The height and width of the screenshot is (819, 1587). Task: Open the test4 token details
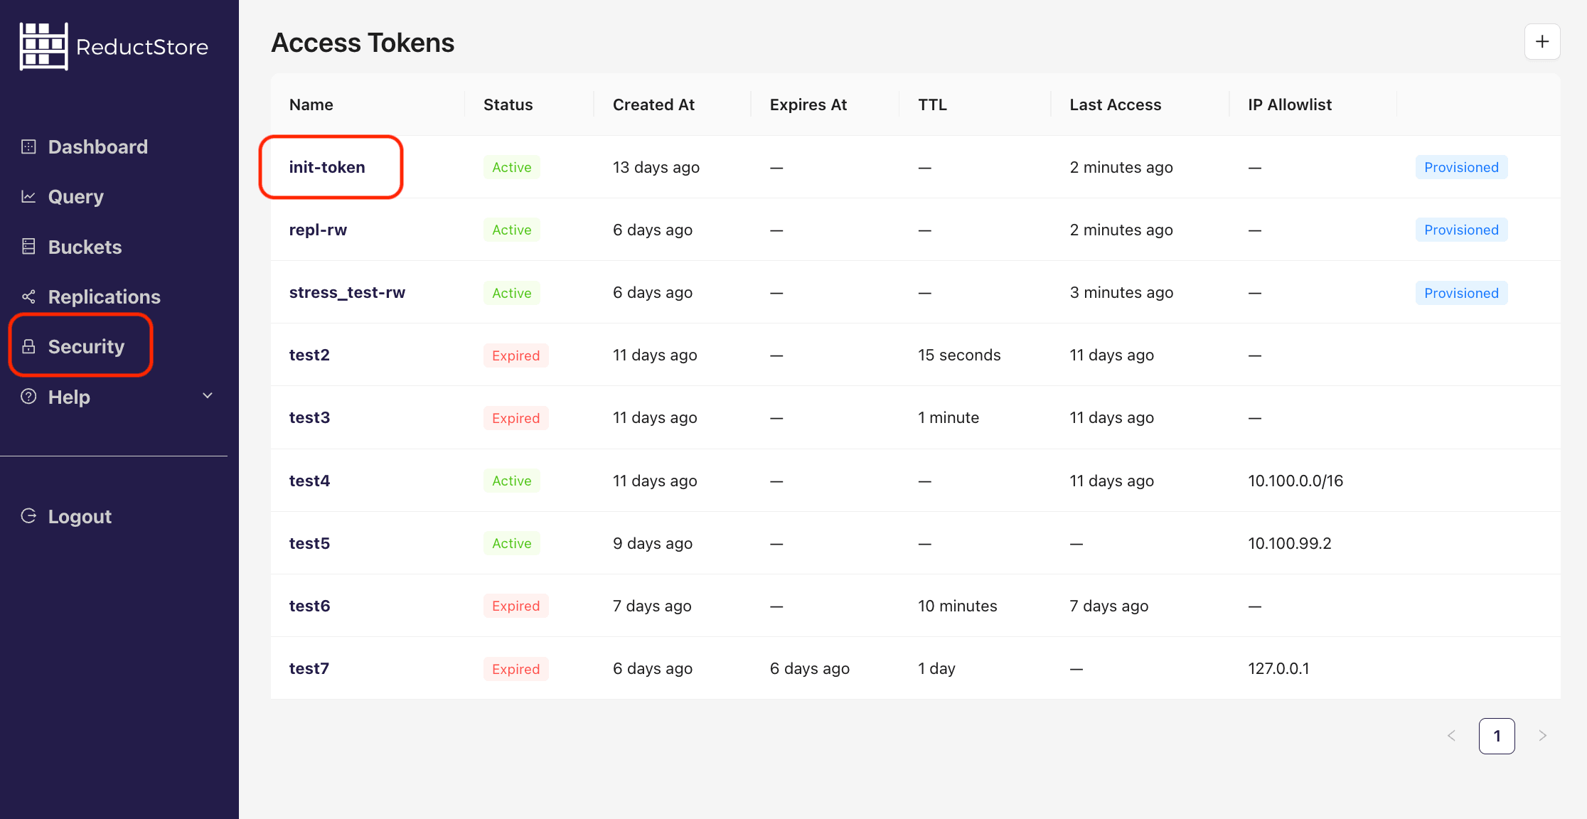pyautogui.click(x=309, y=481)
